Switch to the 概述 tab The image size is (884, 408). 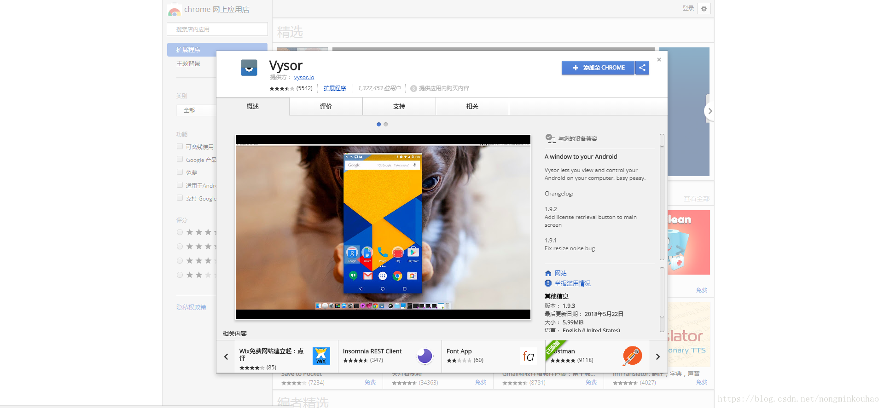(253, 106)
